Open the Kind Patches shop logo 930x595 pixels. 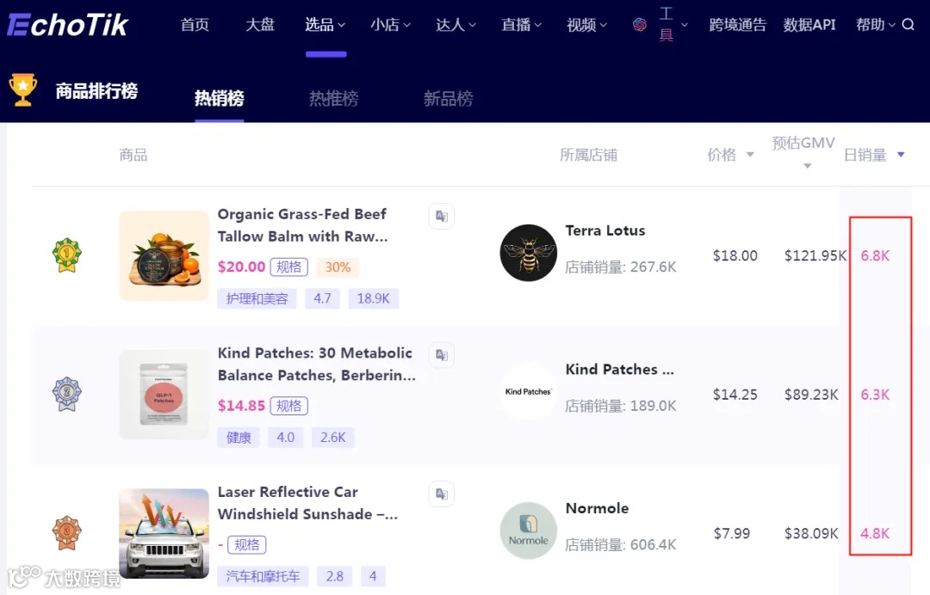[528, 391]
